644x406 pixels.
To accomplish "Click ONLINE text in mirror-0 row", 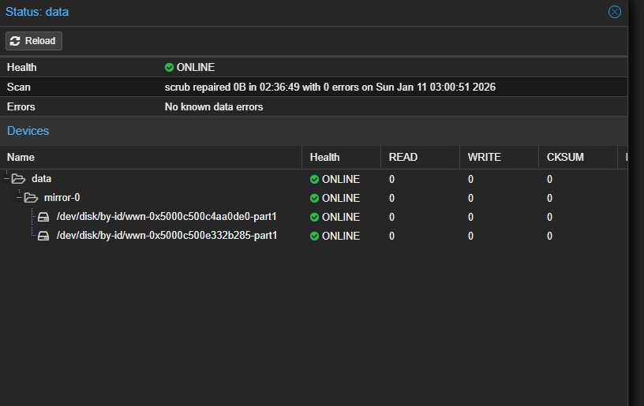I will [341, 198].
